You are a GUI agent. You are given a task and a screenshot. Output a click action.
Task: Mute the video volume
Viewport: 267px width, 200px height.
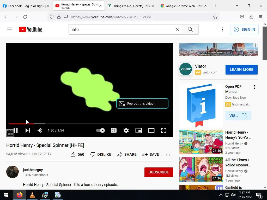point(40,130)
